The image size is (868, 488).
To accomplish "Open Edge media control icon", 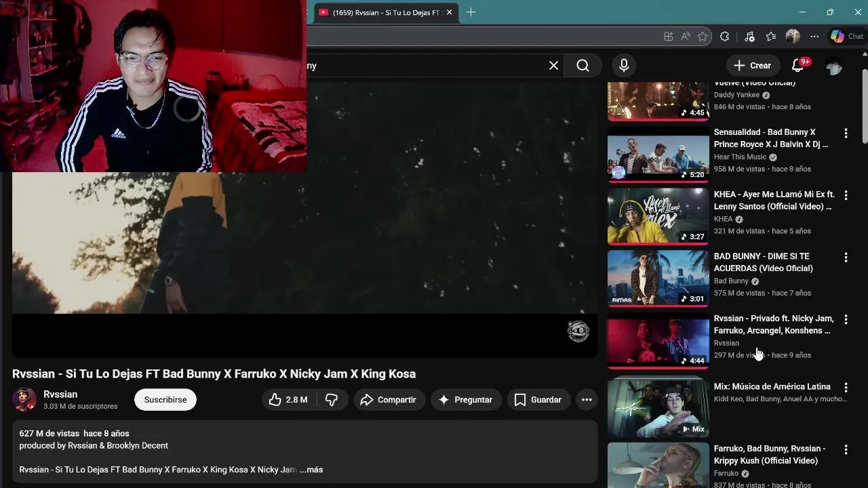I will pos(749,37).
